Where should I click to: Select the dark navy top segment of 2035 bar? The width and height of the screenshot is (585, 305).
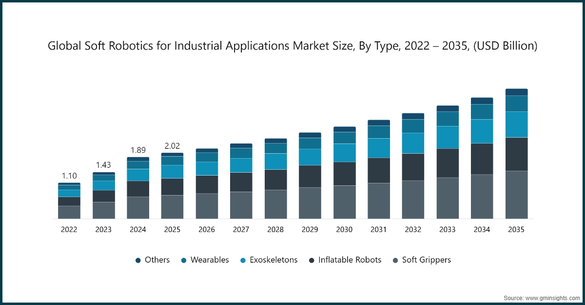point(516,91)
